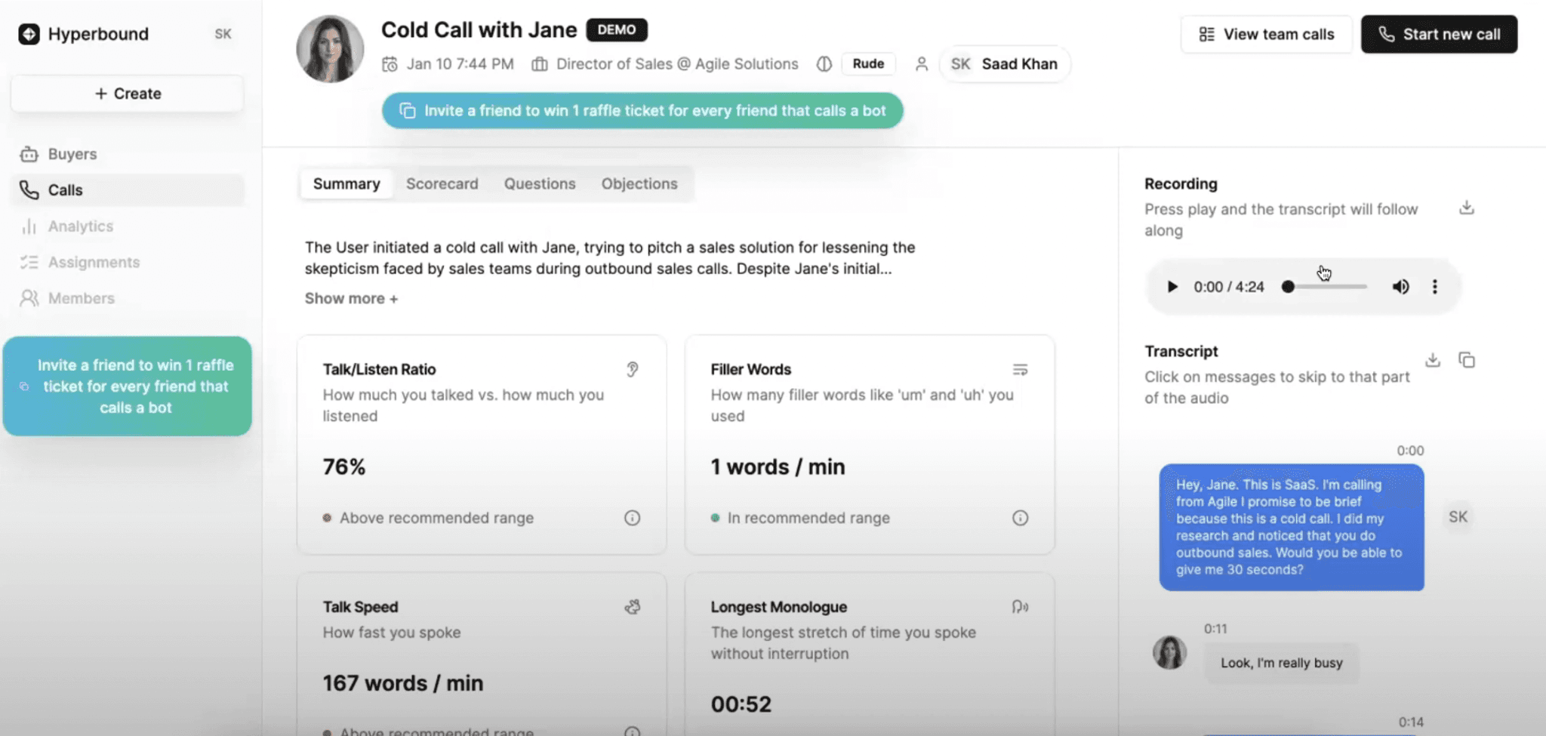The height and width of the screenshot is (736, 1546).
Task: Open the Objections tab
Action: click(639, 183)
